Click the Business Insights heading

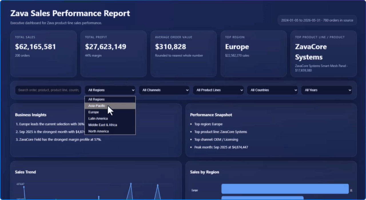click(x=31, y=115)
